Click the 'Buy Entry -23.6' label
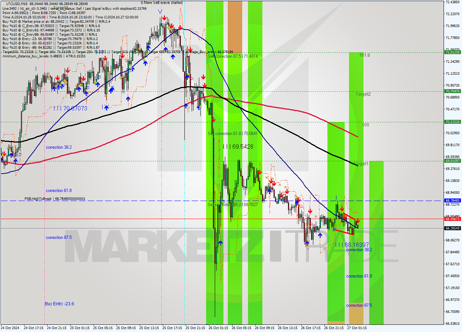Image resolution: width=462 pixels, height=332 pixels. coord(59,304)
